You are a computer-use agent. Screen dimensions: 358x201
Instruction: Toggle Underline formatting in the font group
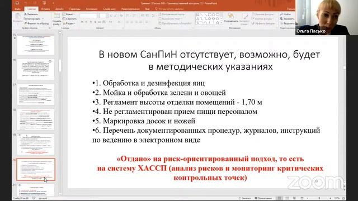click(x=91, y=22)
